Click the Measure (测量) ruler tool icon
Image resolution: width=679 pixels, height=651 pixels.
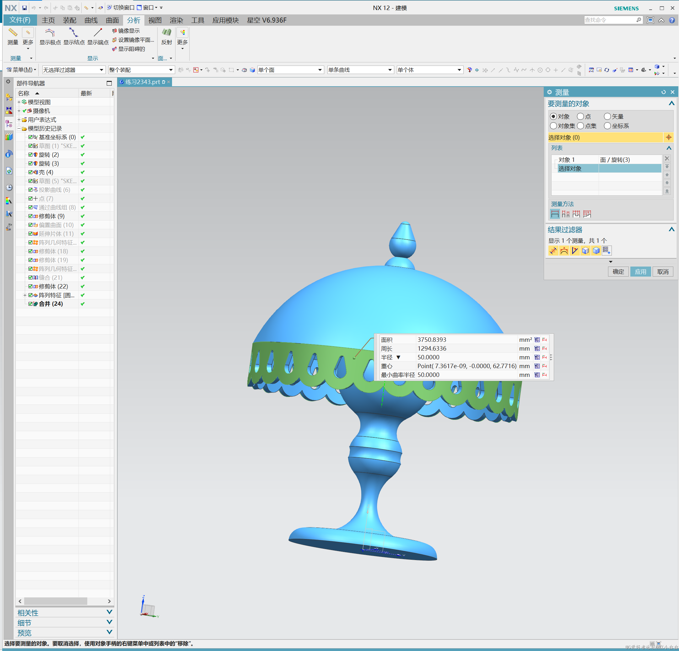[x=13, y=33]
